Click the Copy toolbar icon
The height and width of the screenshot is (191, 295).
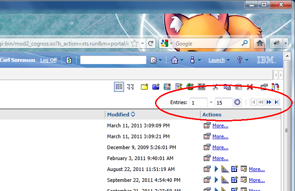pos(227,87)
